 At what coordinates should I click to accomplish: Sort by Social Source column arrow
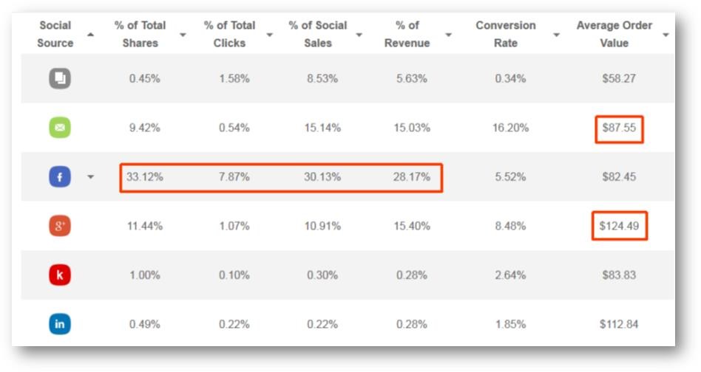tap(90, 35)
